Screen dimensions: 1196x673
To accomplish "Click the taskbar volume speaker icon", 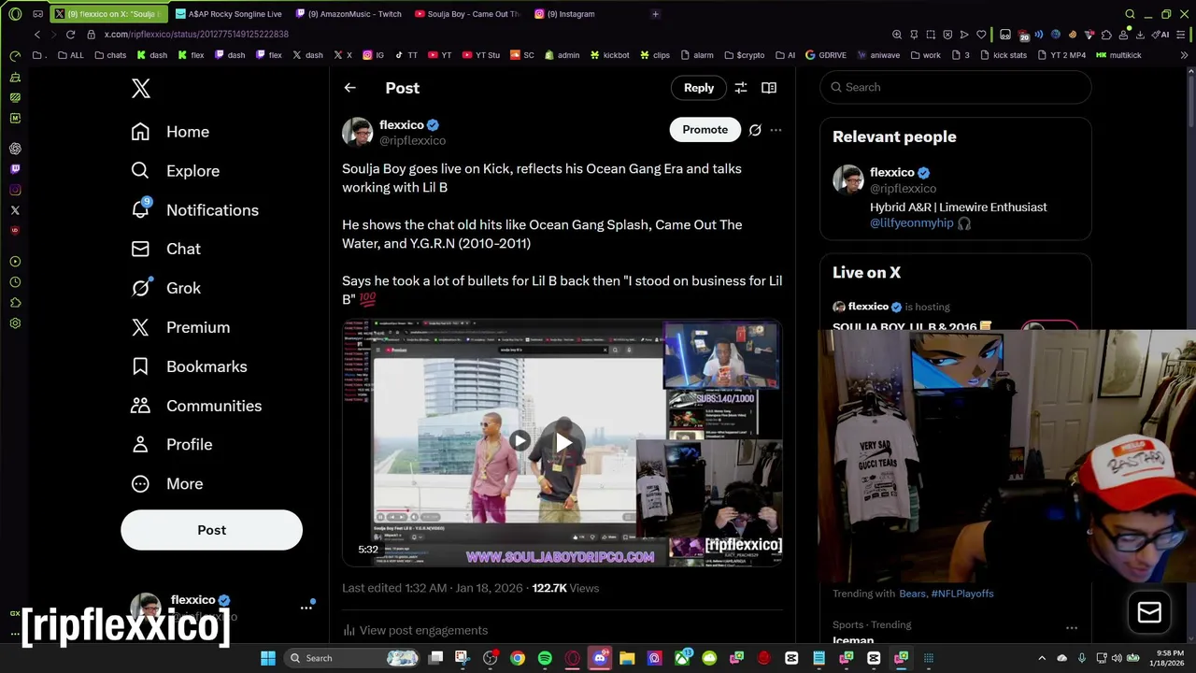I will pos(1117,658).
